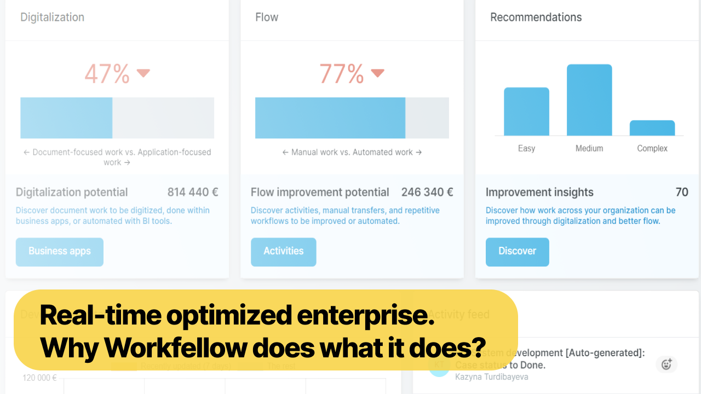Select the Medium bar in the chart

(x=589, y=99)
